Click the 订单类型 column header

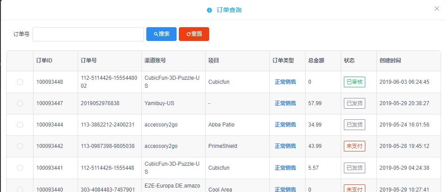(x=287, y=61)
